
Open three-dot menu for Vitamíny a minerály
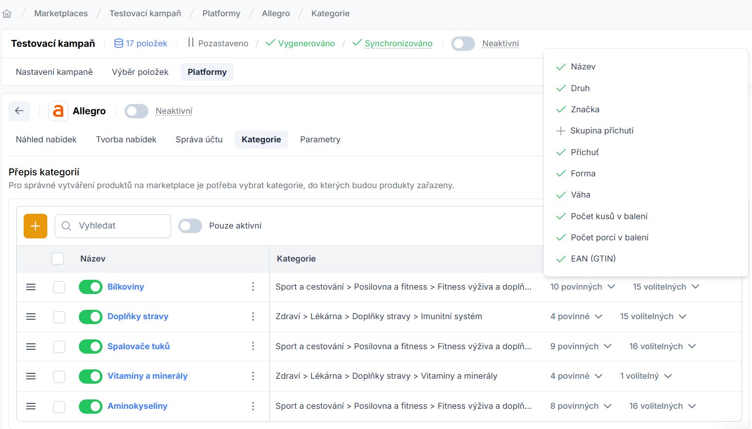pos(253,376)
